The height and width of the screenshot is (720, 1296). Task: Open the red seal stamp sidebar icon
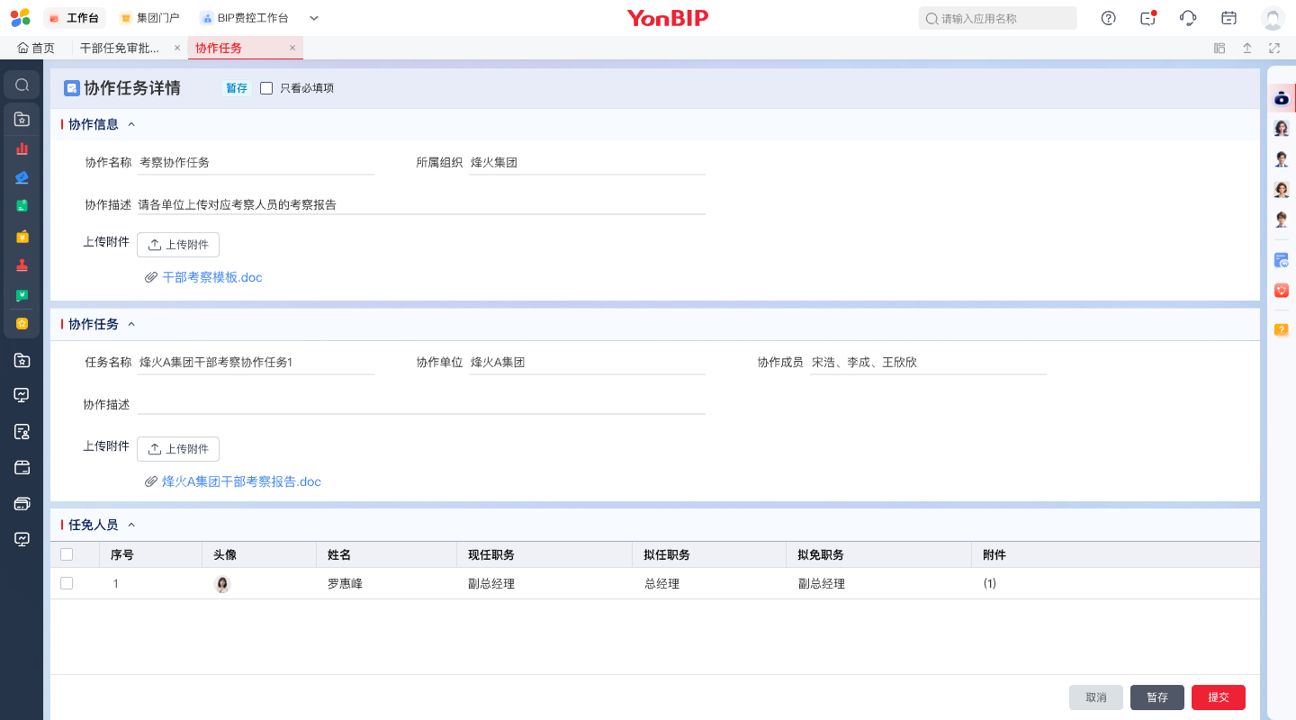tap(22, 265)
